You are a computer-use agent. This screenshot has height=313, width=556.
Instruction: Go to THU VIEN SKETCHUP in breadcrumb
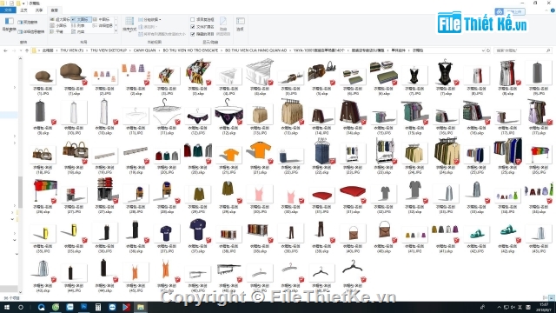point(108,50)
